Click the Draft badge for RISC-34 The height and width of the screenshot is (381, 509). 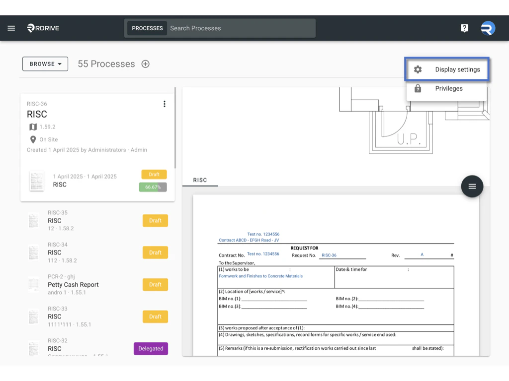(155, 253)
